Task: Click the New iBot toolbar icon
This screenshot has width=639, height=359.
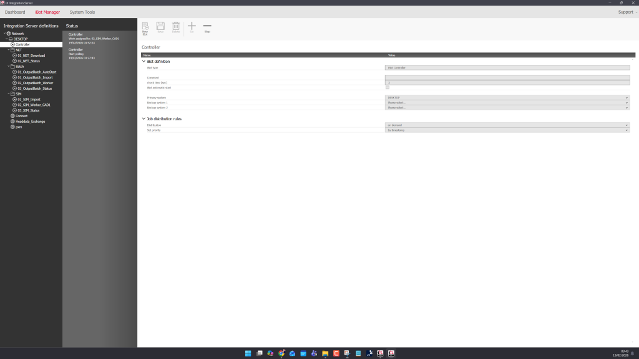Action: pos(145,27)
